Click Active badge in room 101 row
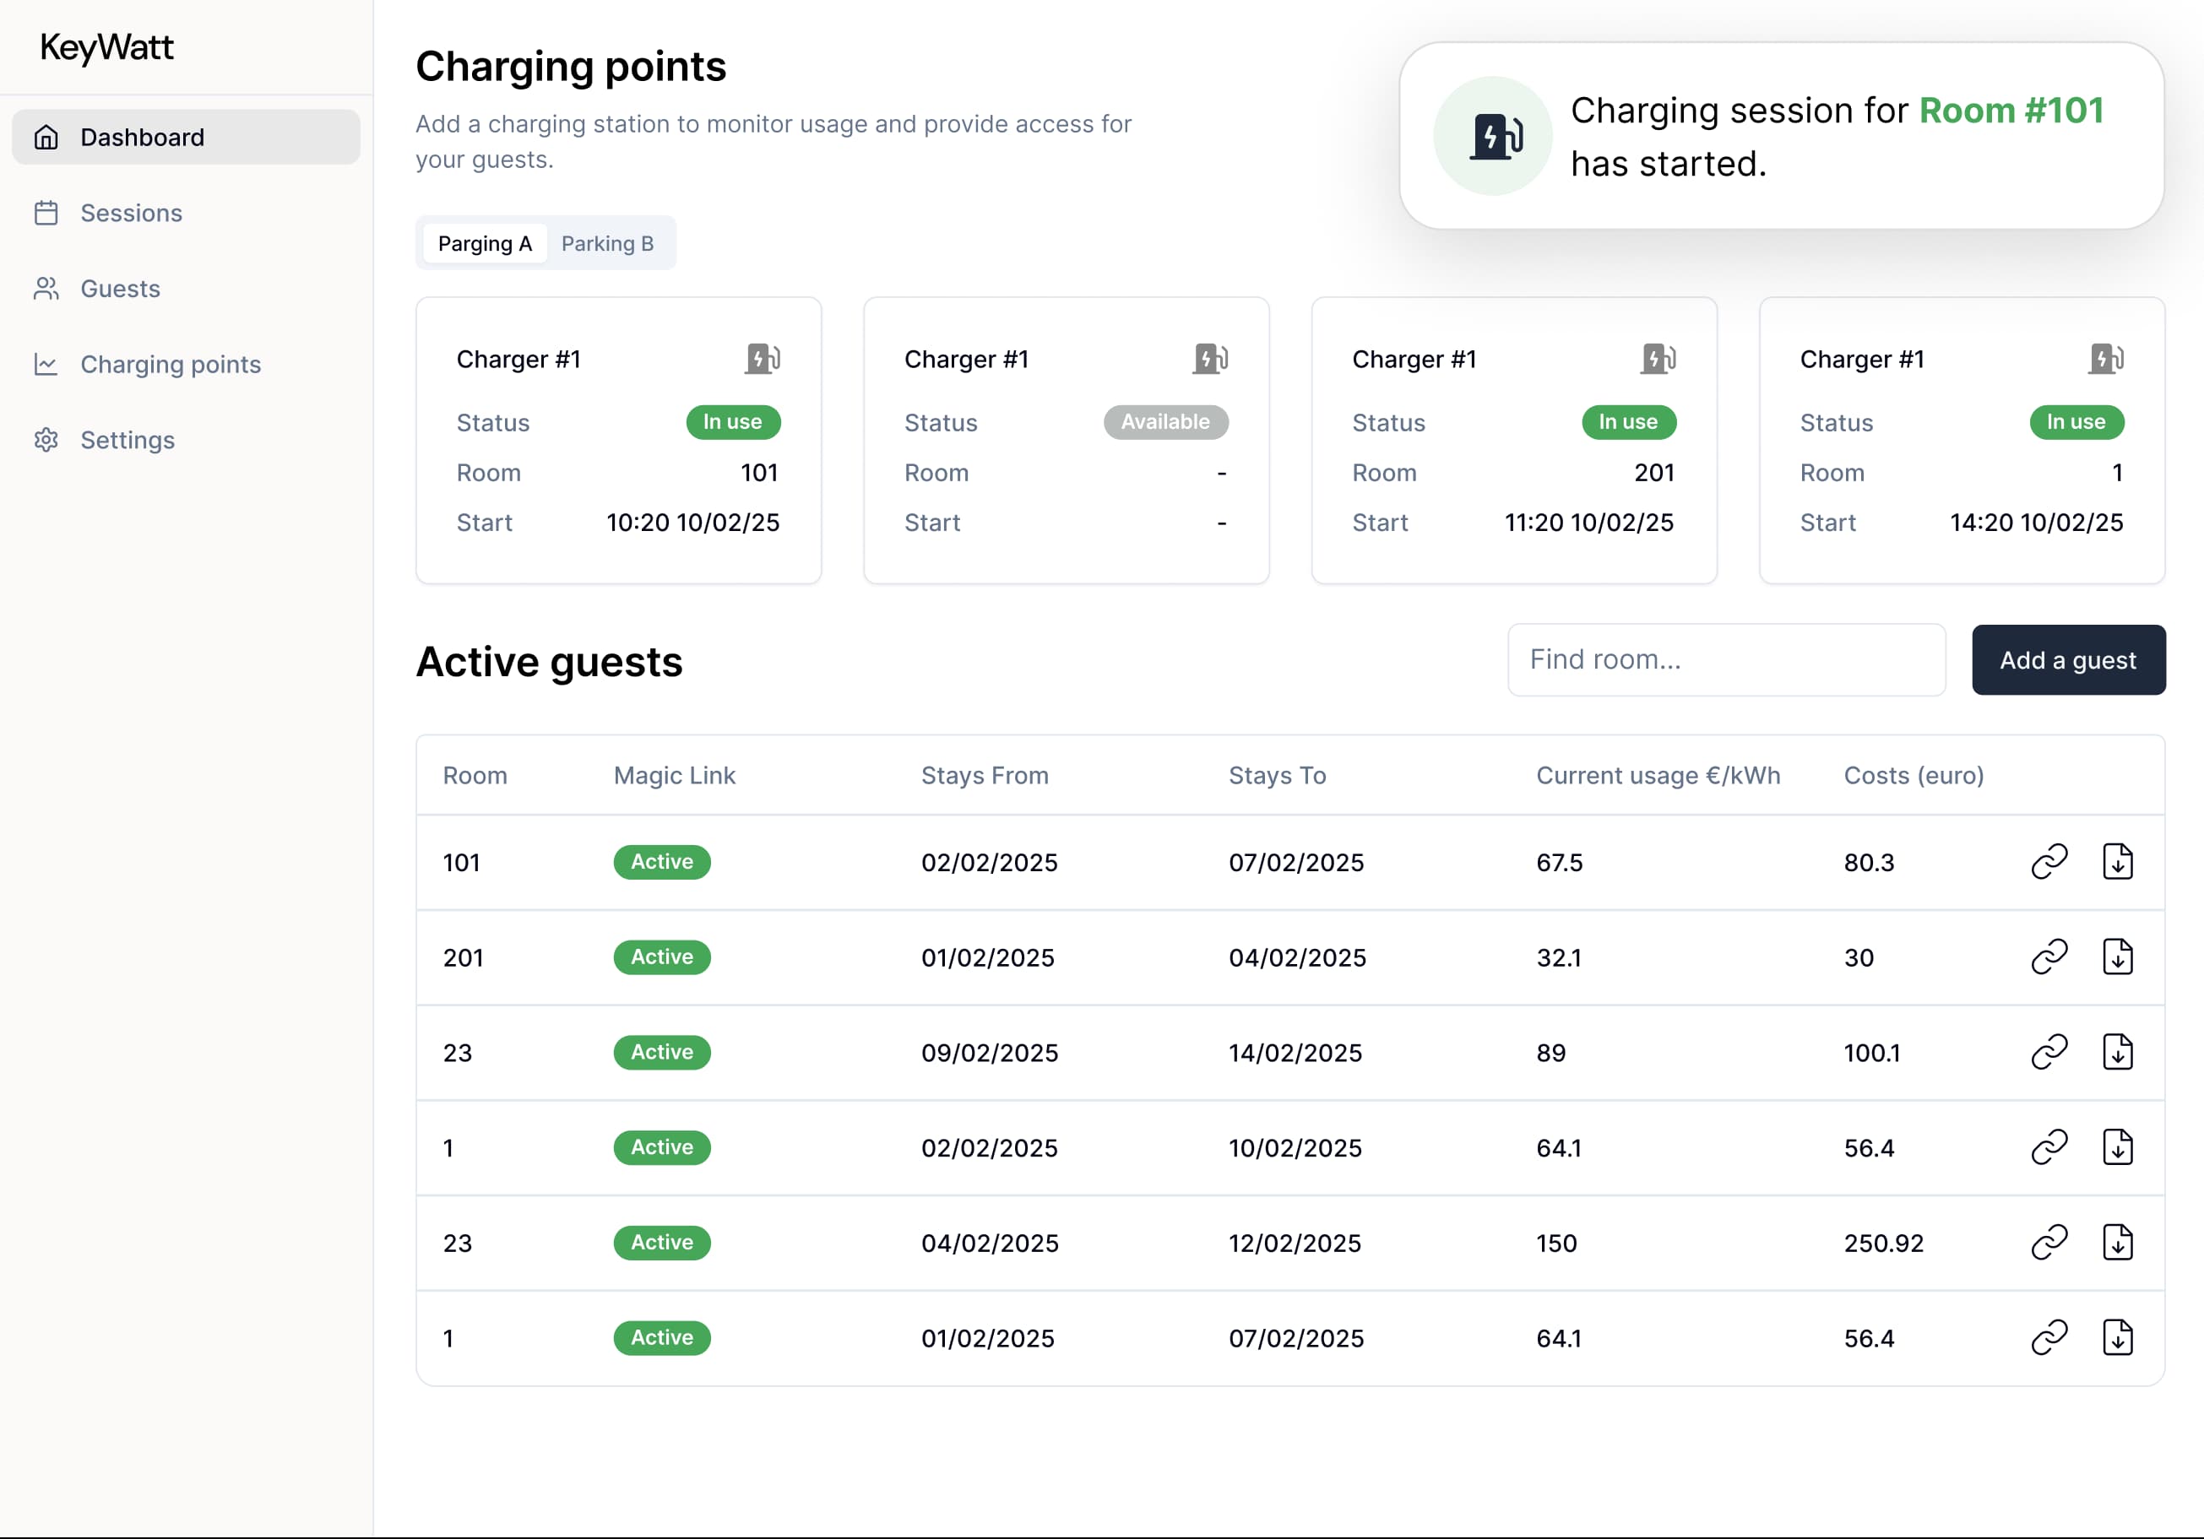The width and height of the screenshot is (2204, 1539). (x=661, y=862)
